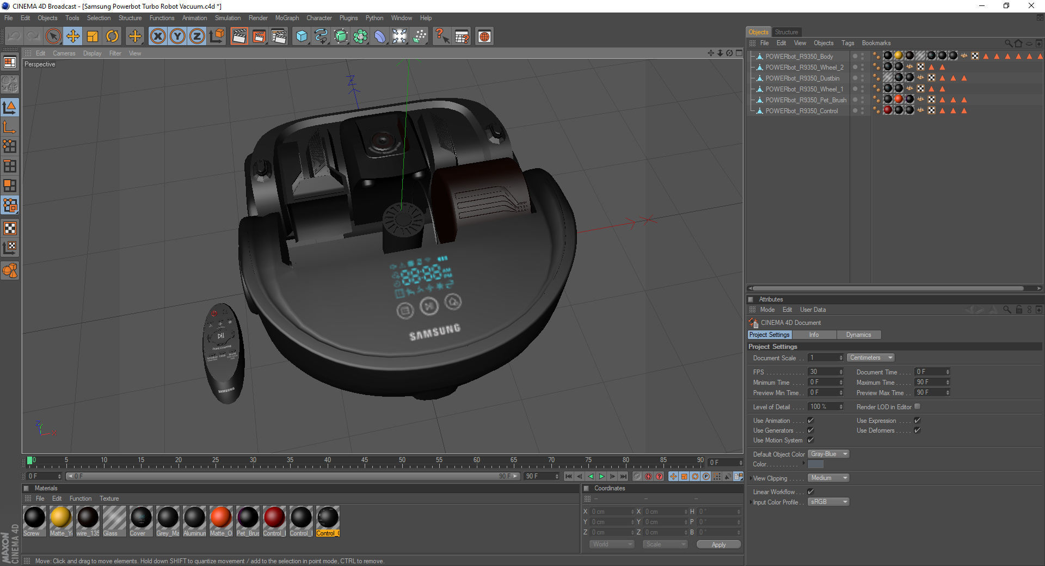Screen dimensions: 1045x566
Task: Enable Texture mode checkerboard icon
Action: click(10, 228)
